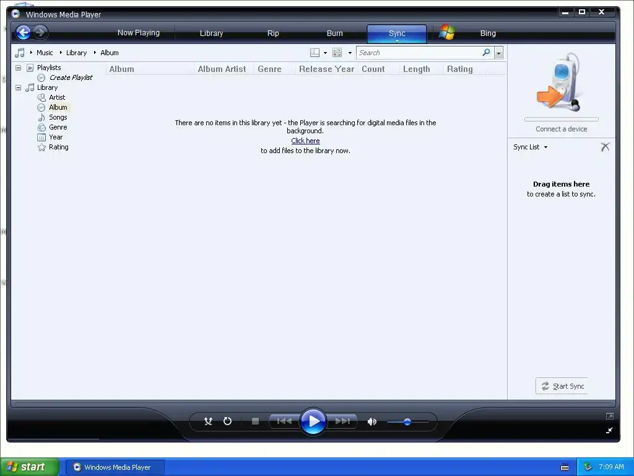
Task: Click the Create Playlist disc icon
Action: click(x=41, y=77)
